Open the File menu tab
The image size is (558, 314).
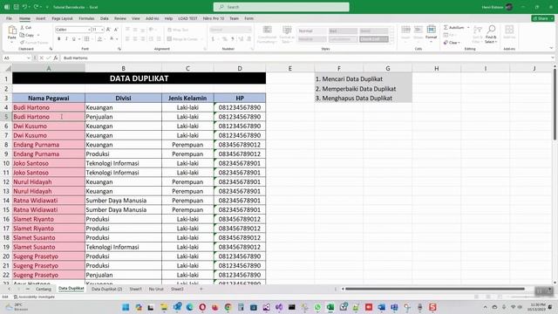pos(9,18)
